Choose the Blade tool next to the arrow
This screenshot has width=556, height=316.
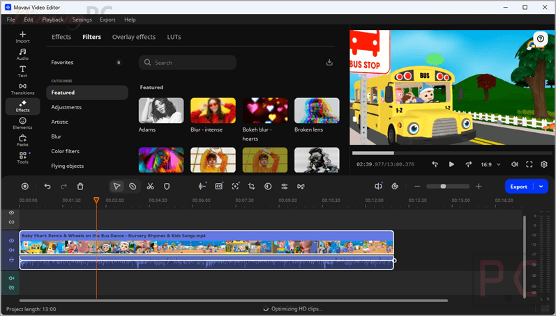133,187
